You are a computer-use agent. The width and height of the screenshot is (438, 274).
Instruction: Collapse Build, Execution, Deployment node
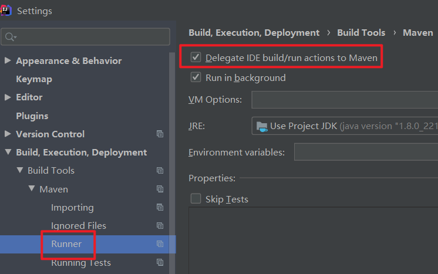pyautogui.click(x=8, y=152)
